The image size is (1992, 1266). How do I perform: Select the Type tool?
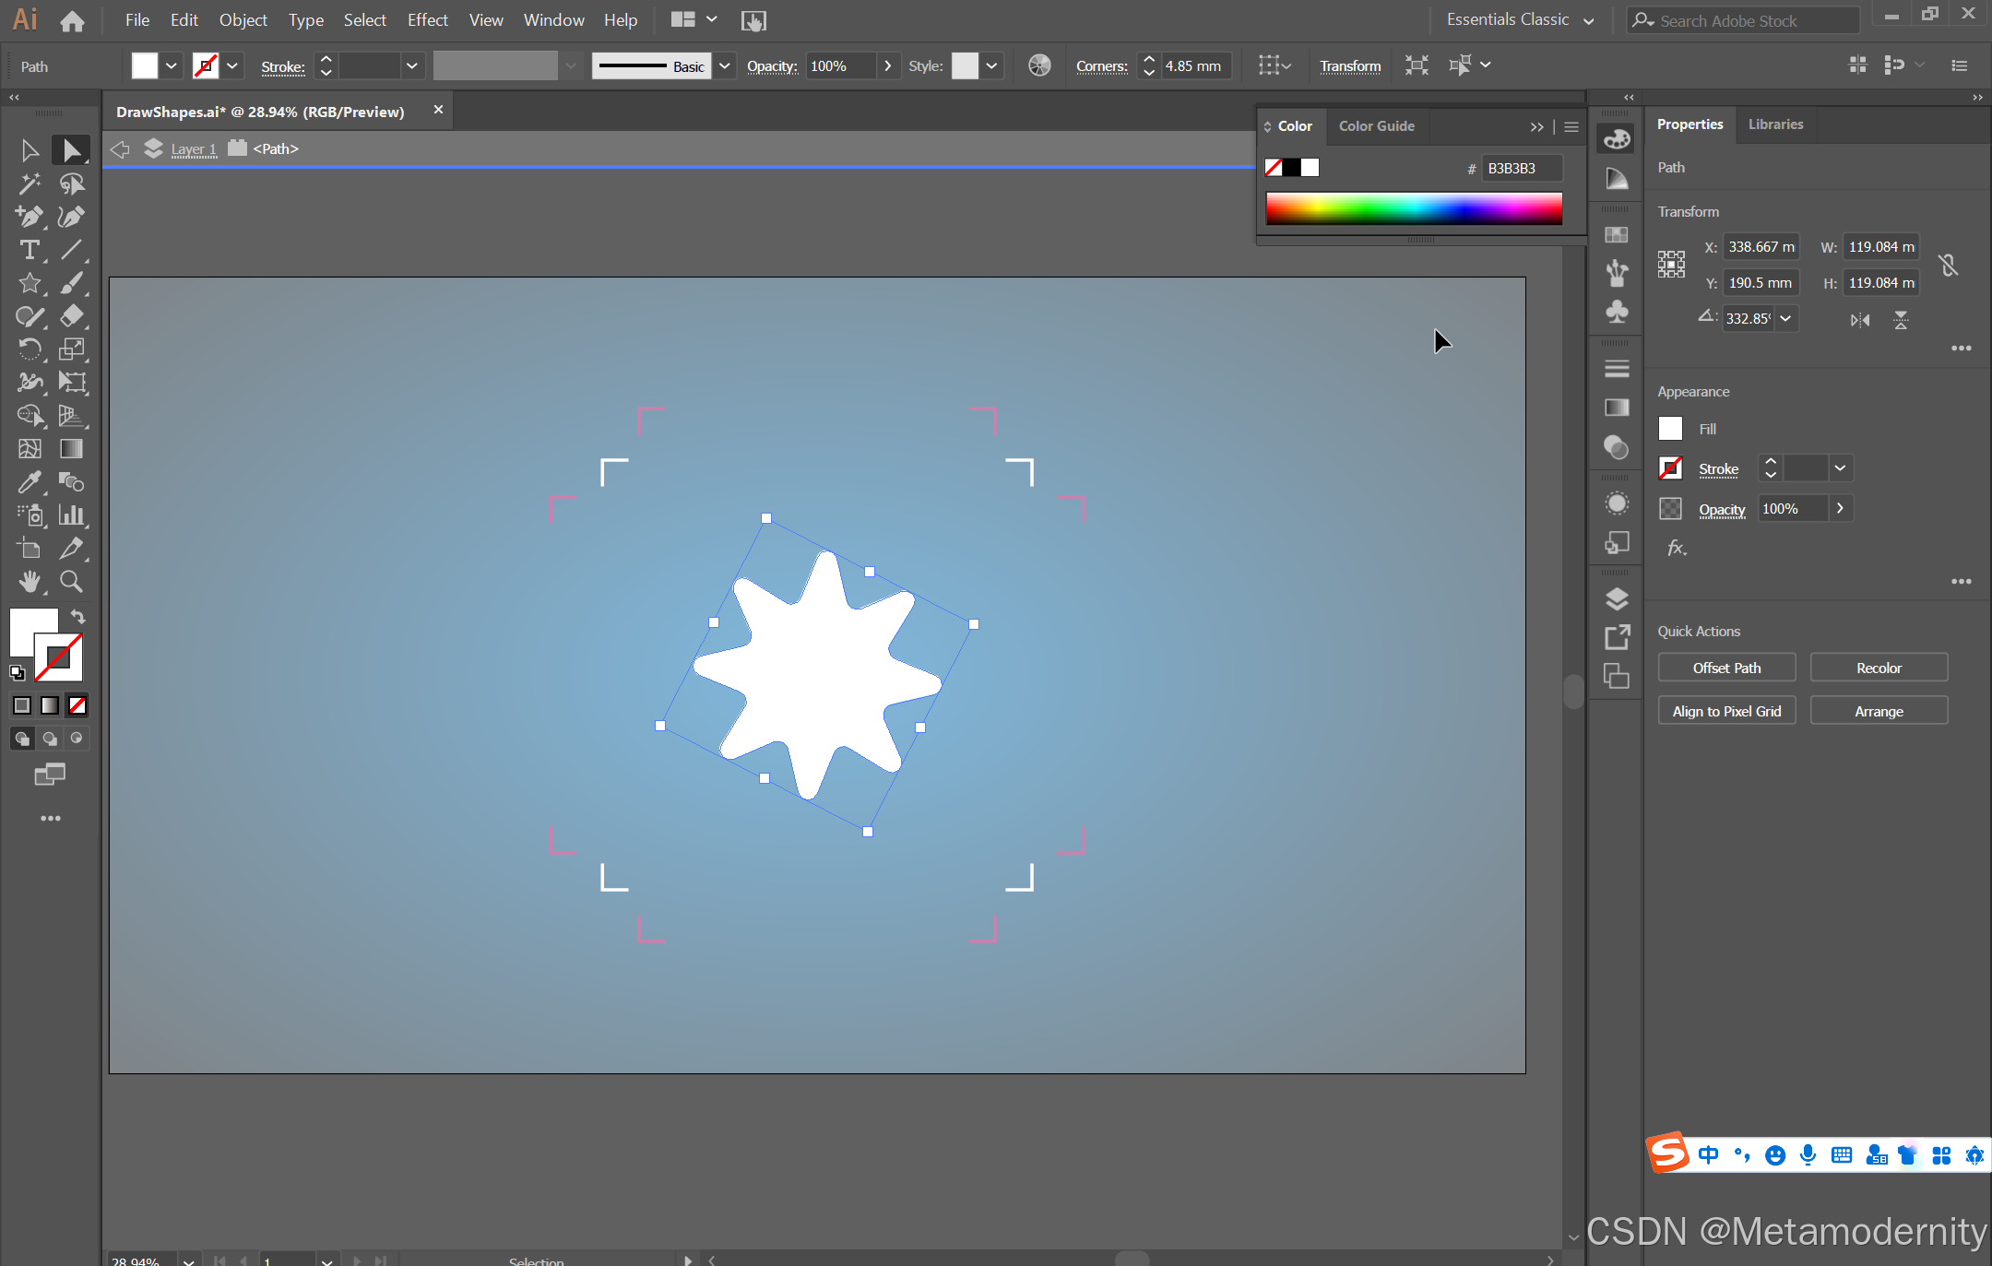[29, 250]
